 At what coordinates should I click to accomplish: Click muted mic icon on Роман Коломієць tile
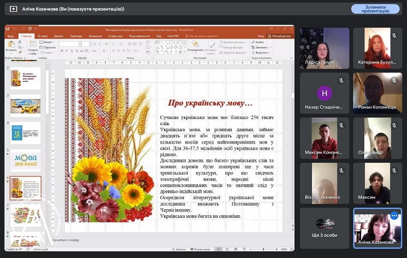click(394, 80)
